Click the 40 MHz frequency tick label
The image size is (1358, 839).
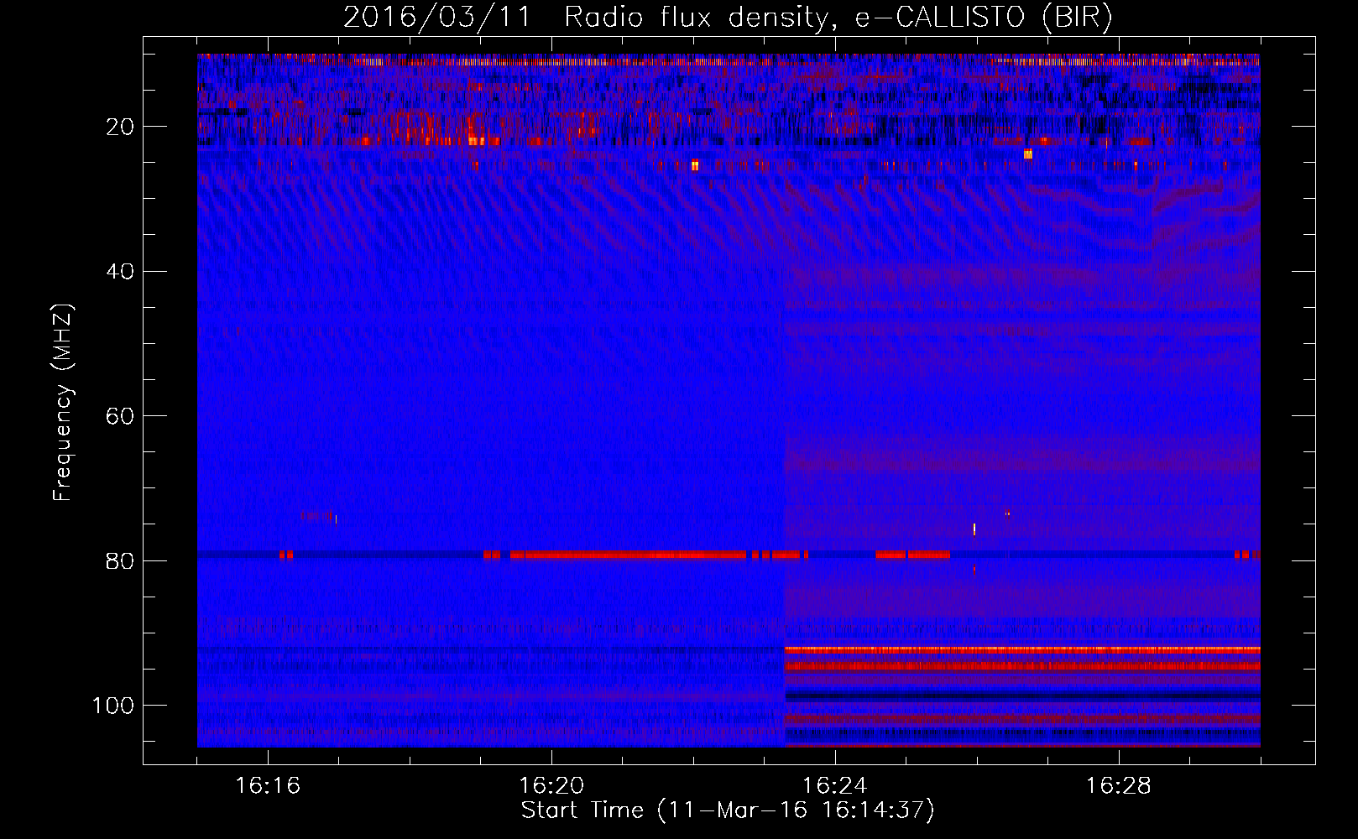pos(121,272)
